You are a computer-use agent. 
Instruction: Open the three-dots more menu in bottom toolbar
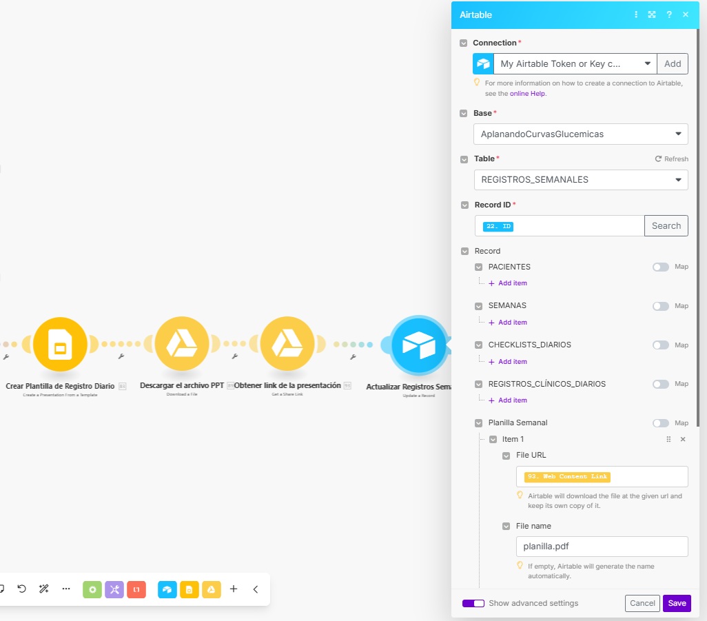coord(66,589)
